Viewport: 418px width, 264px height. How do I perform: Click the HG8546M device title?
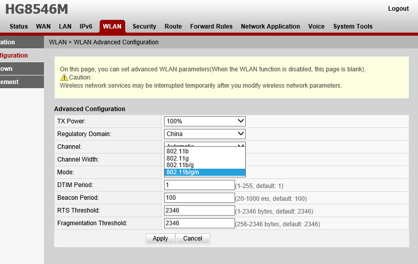(36, 9)
